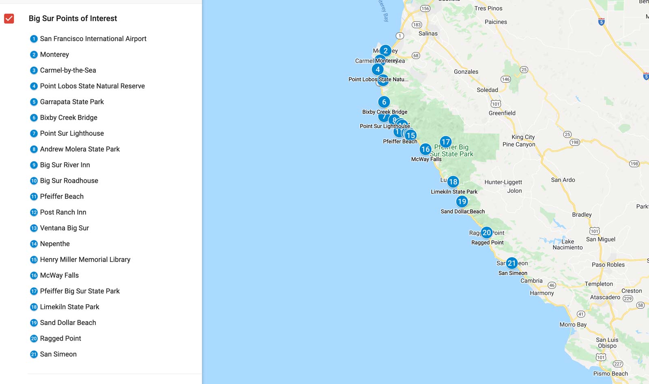The image size is (649, 384).
Task: Select Nepenthe in the places list
Action: tap(55, 244)
